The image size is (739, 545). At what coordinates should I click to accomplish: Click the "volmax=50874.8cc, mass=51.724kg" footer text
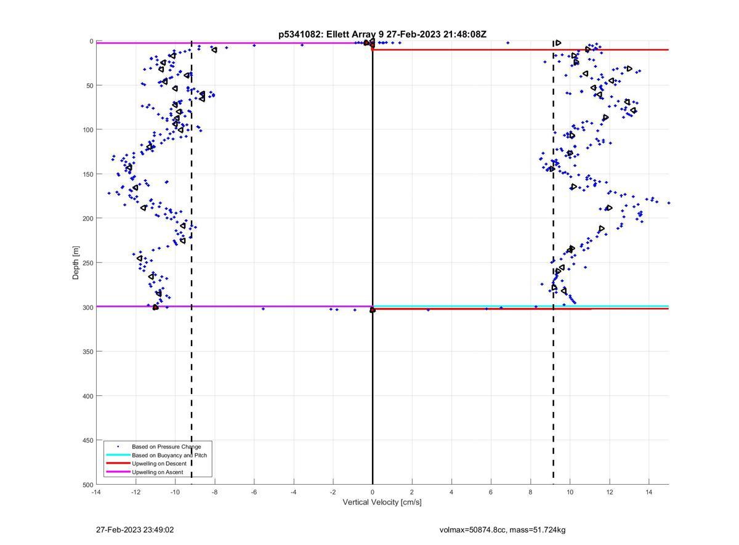coord(503,530)
